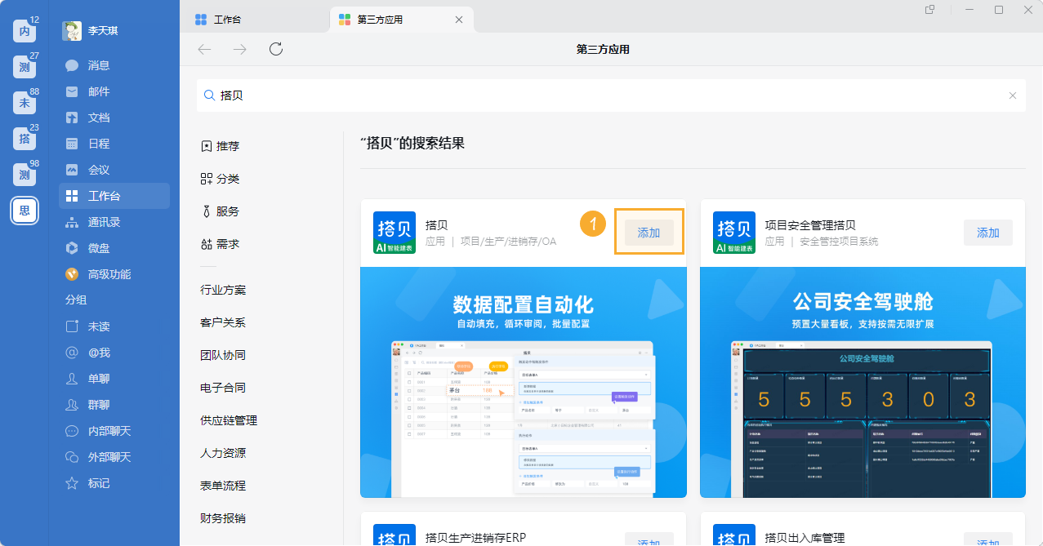Select the 推荐 category

click(220, 145)
